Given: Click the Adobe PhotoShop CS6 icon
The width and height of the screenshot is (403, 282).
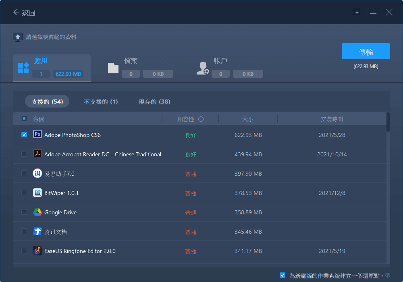Looking at the screenshot, I should [37, 135].
